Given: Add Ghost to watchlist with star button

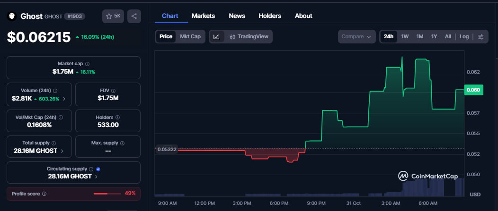Looking at the screenshot, I should tap(113, 16).
